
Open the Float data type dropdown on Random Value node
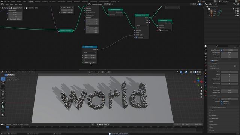[x=90, y=53]
